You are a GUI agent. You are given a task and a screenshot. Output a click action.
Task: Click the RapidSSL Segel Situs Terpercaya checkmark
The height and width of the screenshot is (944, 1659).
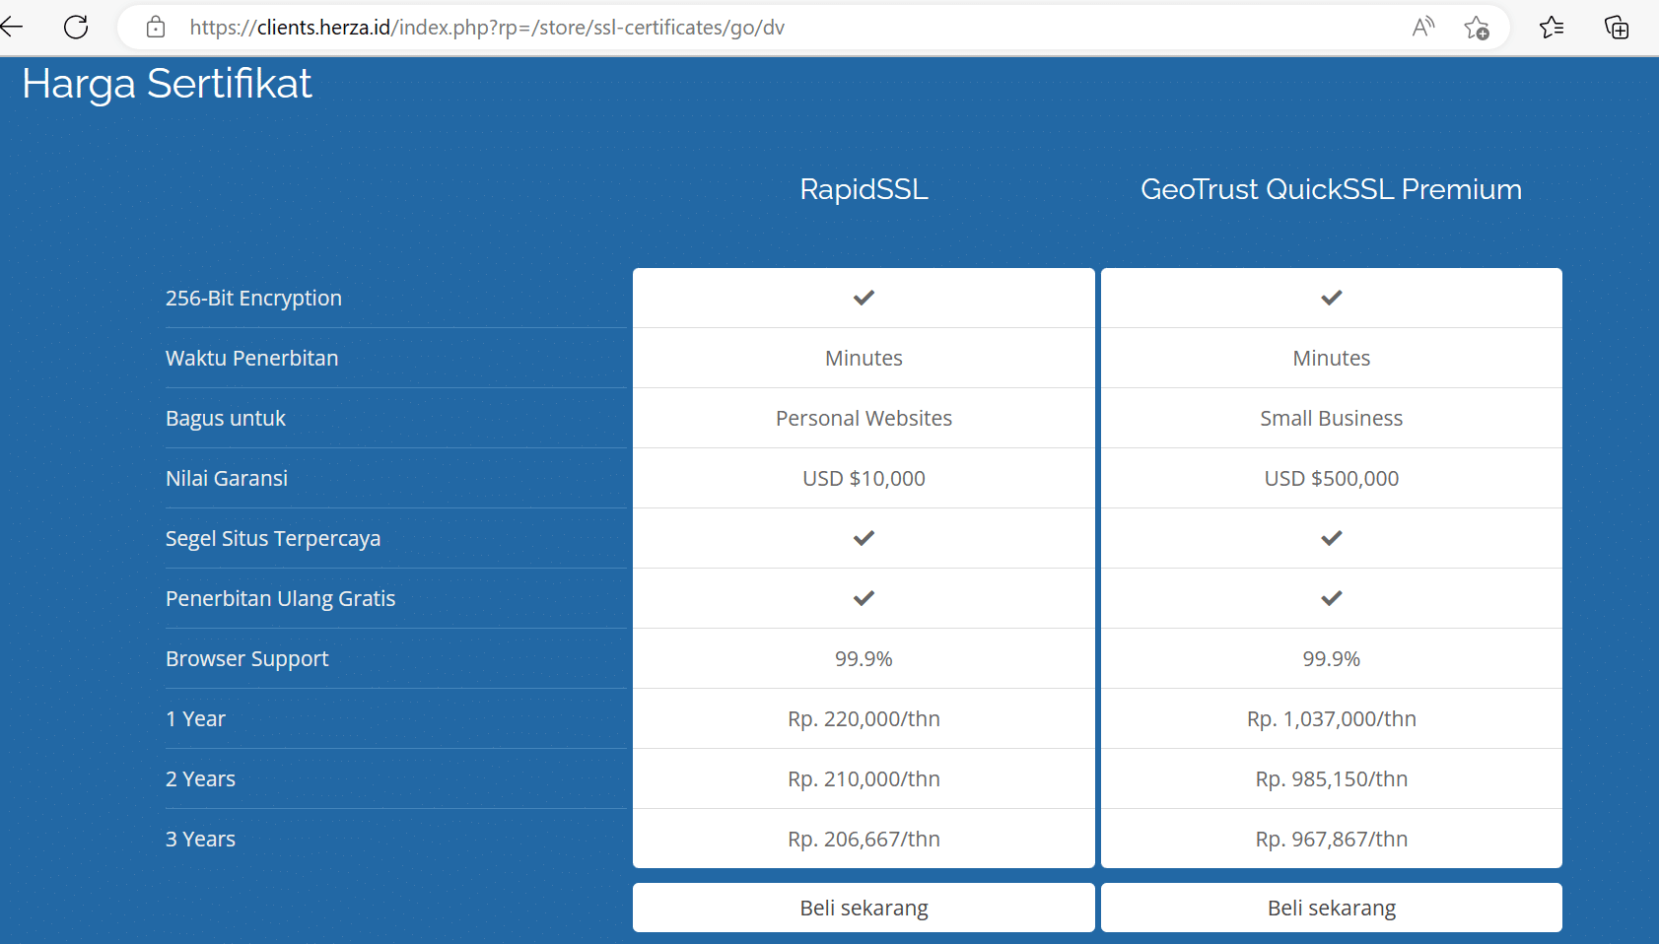click(x=863, y=538)
